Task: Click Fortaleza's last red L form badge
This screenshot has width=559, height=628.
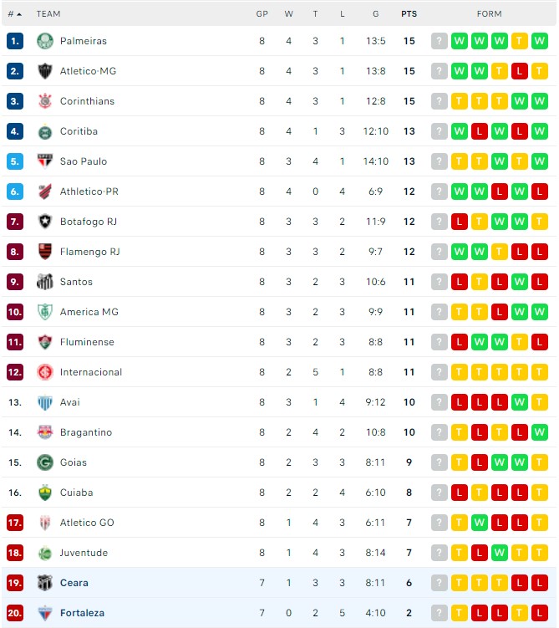Action: (540, 613)
